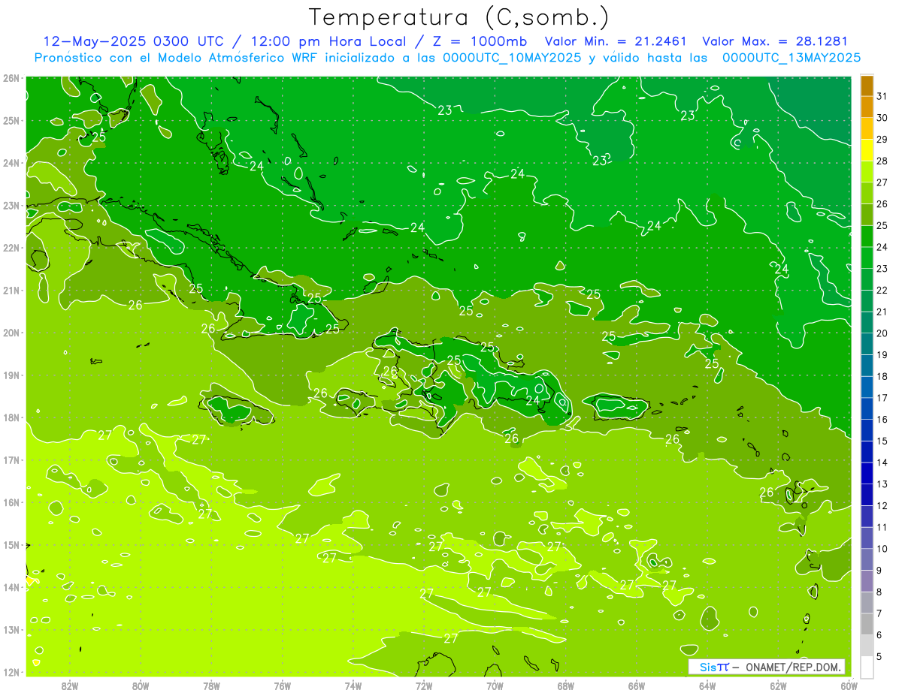The width and height of the screenshot is (902, 696).
Task: Pick the legend swatch between 23 and 24
Action: click(867, 258)
